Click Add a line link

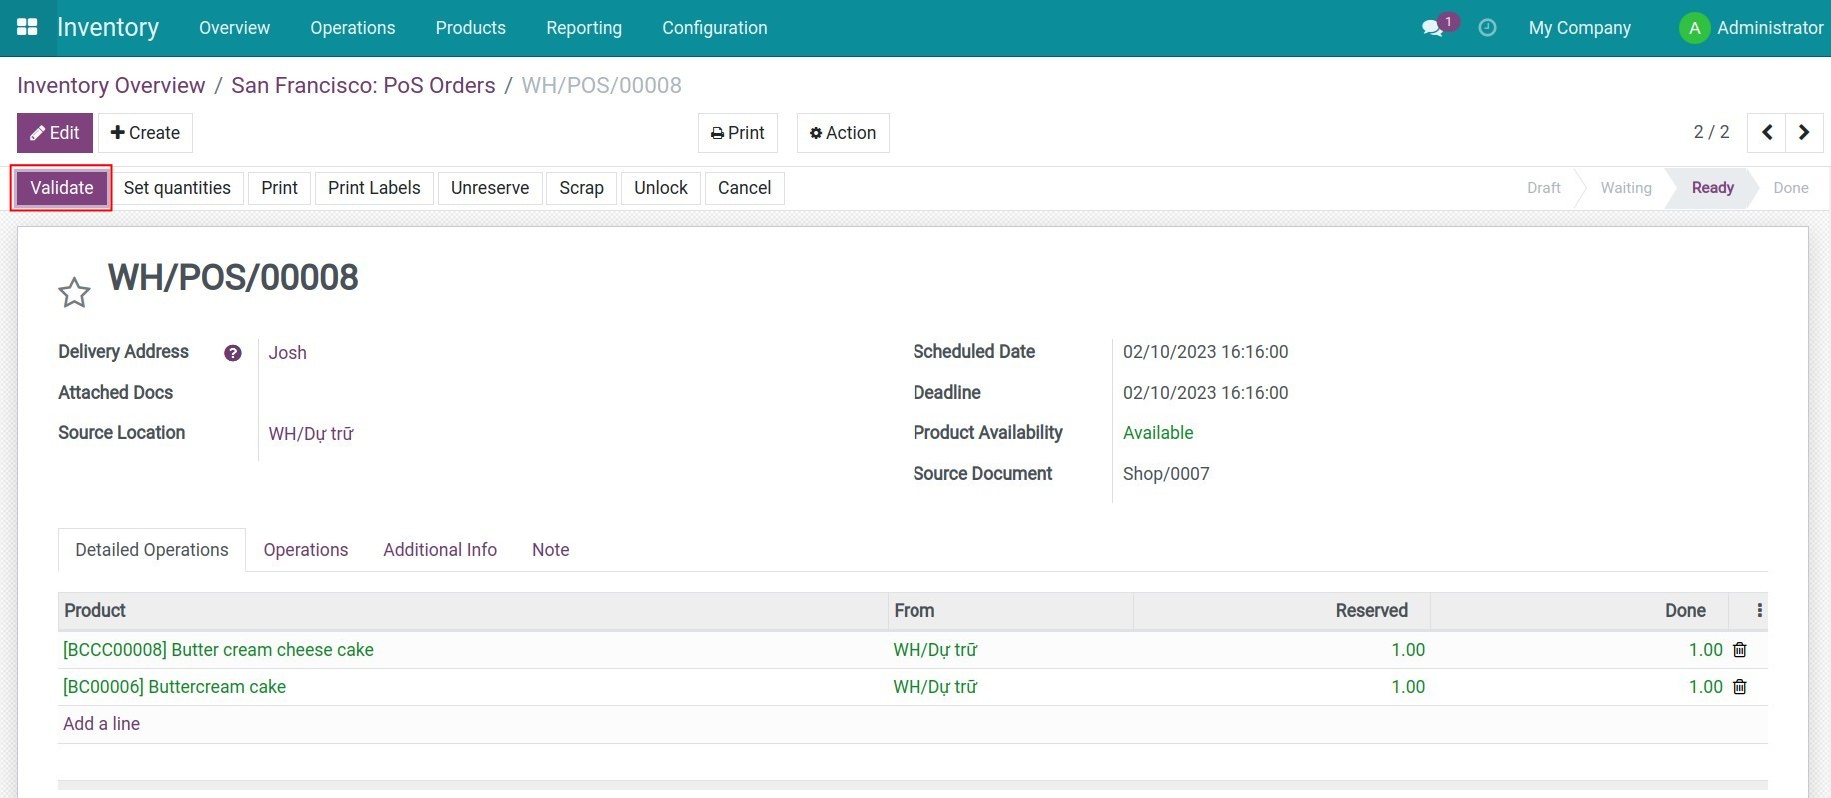(101, 724)
